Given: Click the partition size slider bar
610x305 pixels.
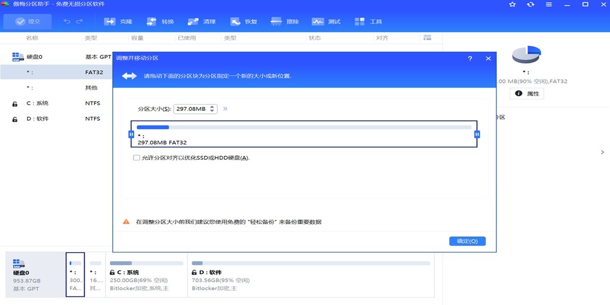Looking at the screenshot, I should (x=304, y=127).
